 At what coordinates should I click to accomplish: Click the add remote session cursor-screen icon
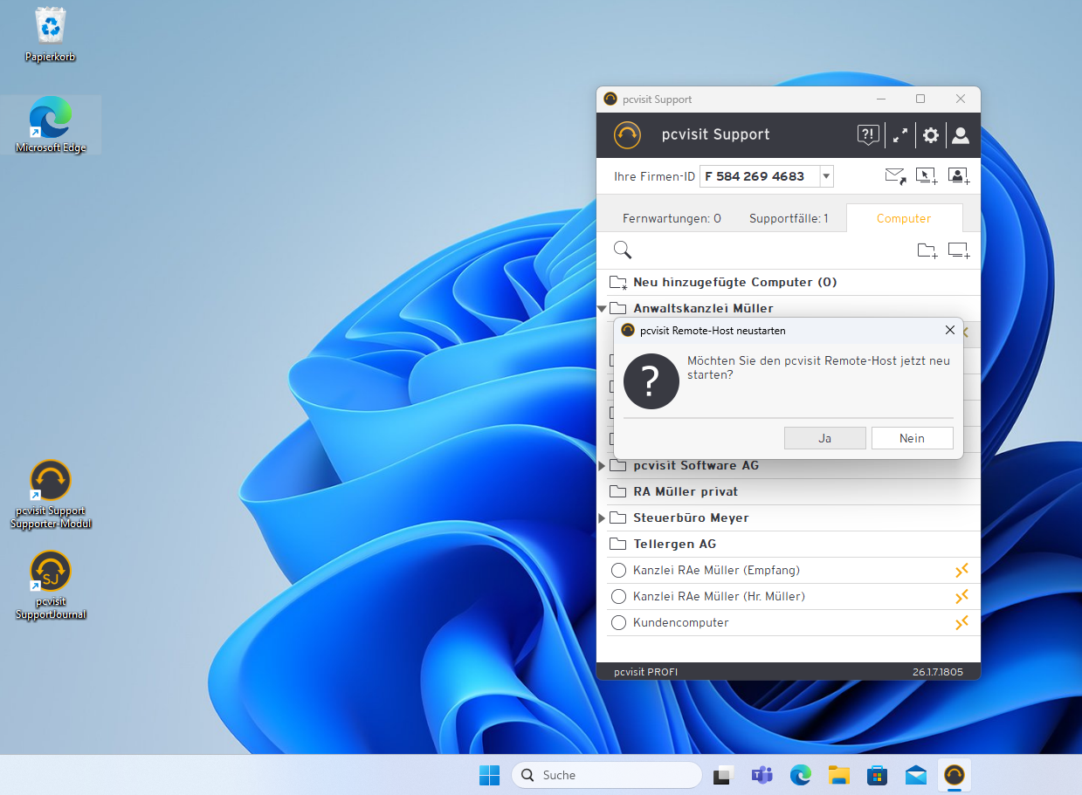coord(927,176)
